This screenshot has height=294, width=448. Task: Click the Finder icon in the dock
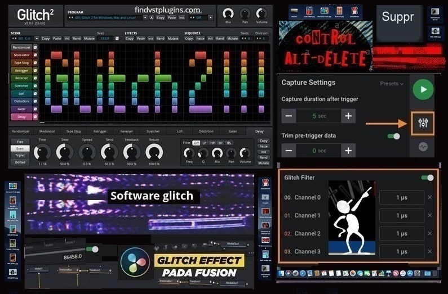coord(281,274)
